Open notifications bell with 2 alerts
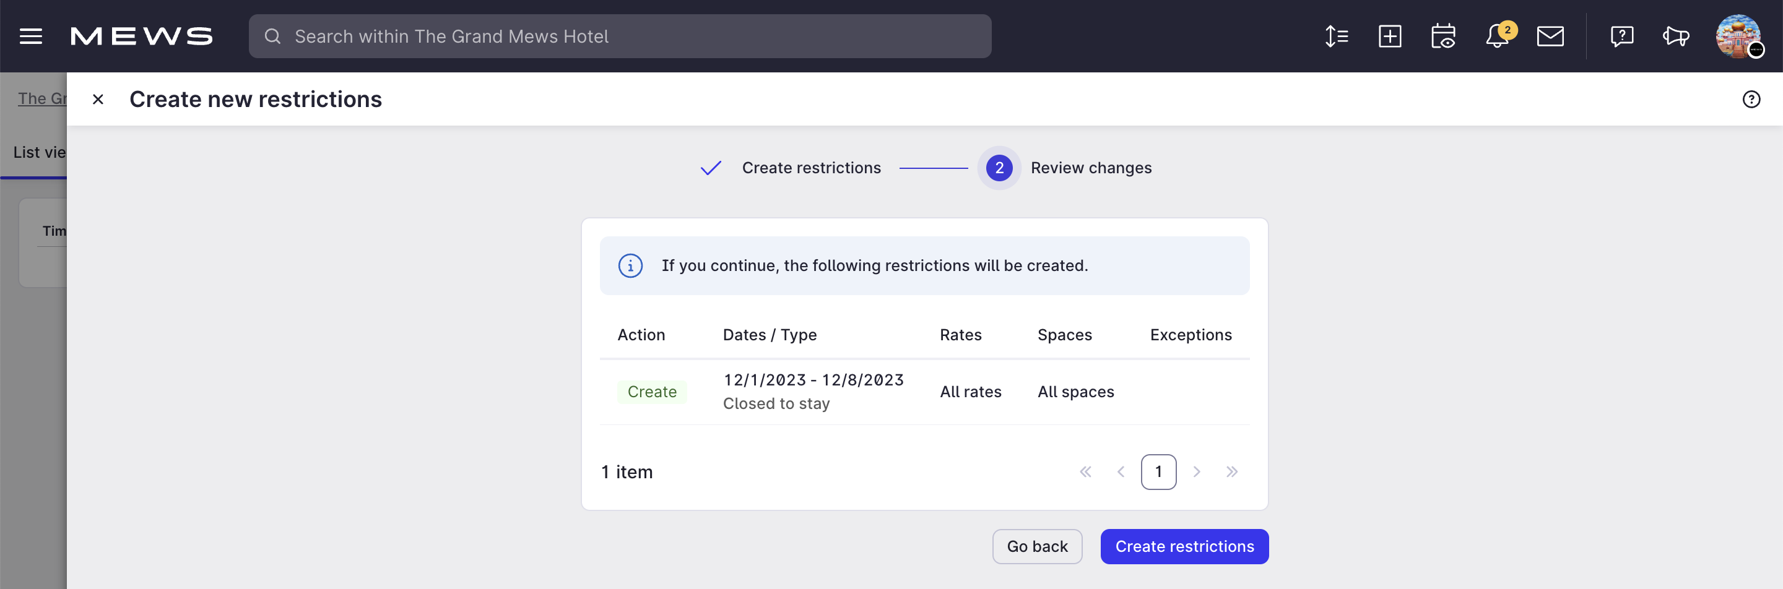The image size is (1783, 589). [x=1498, y=36]
